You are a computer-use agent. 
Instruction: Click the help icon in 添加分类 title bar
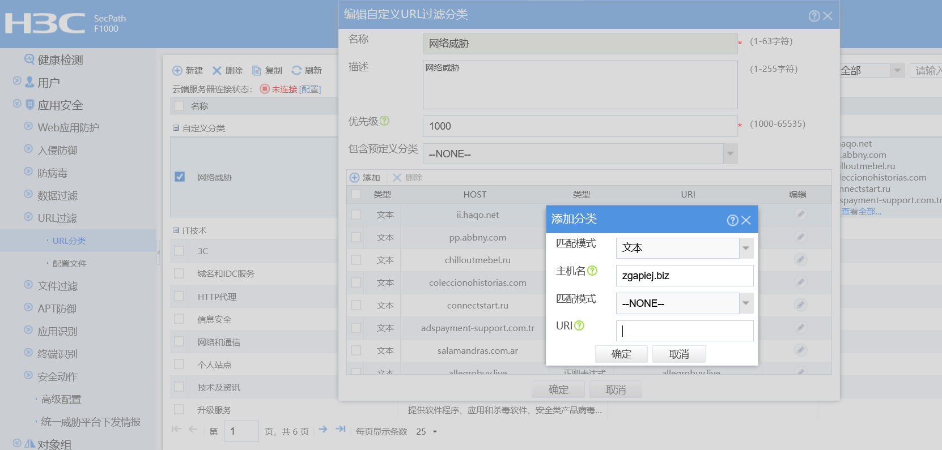pyautogui.click(x=732, y=220)
